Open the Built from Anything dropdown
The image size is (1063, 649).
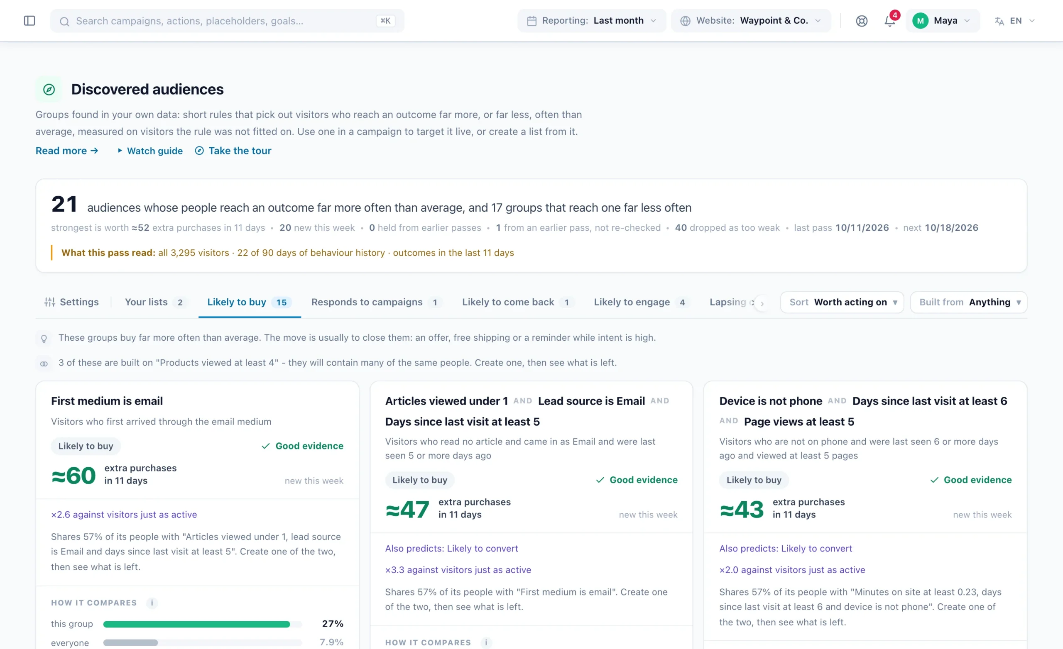pos(968,302)
